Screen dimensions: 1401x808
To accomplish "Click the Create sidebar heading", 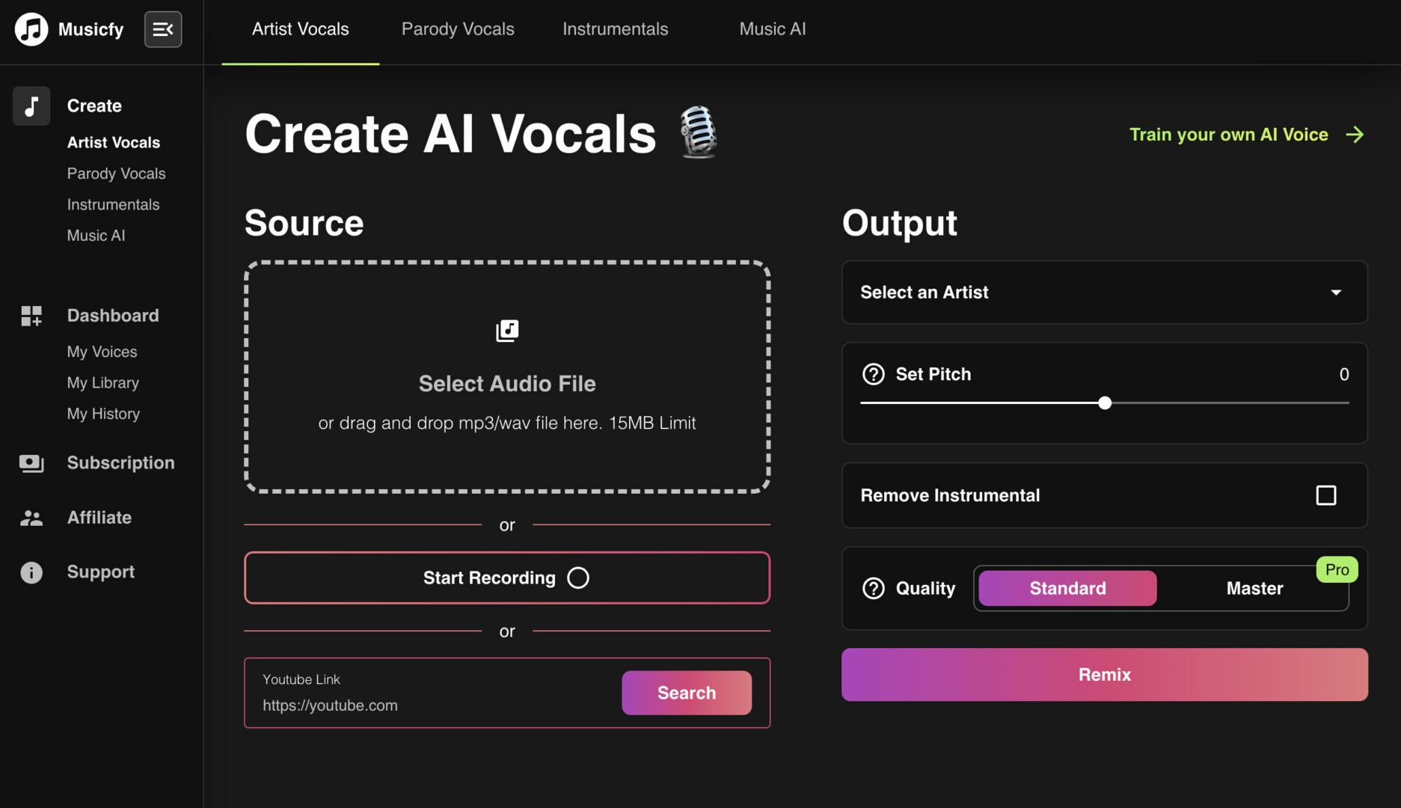I will 94,105.
